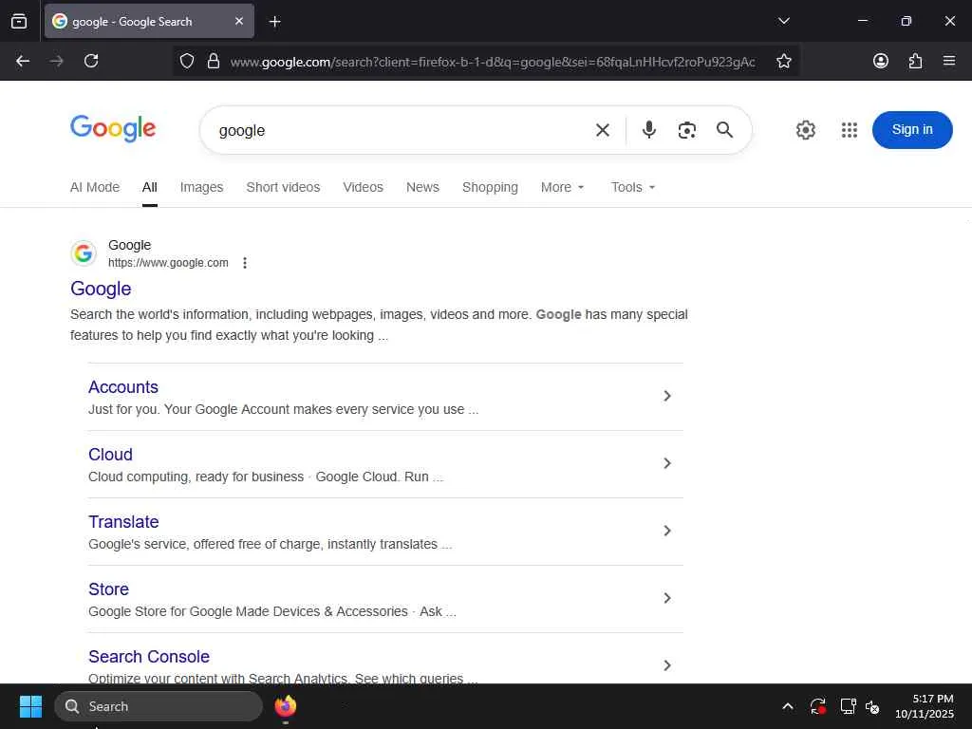
Task: Expand the Accounts row chevron
Action: click(667, 396)
